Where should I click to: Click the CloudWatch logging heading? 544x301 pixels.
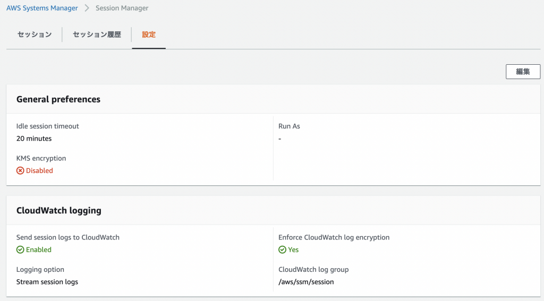pyautogui.click(x=58, y=211)
